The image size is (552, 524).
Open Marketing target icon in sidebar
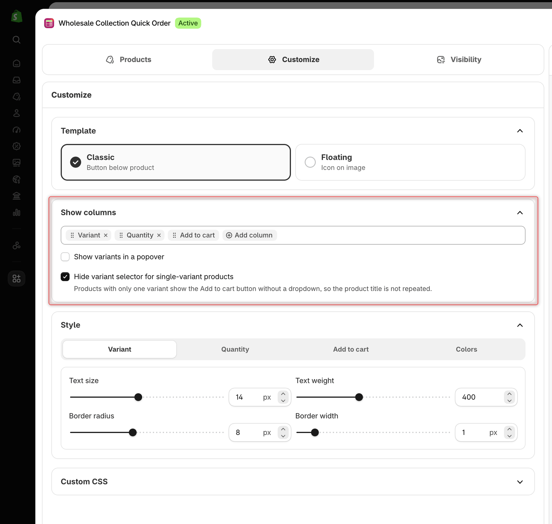17,130
